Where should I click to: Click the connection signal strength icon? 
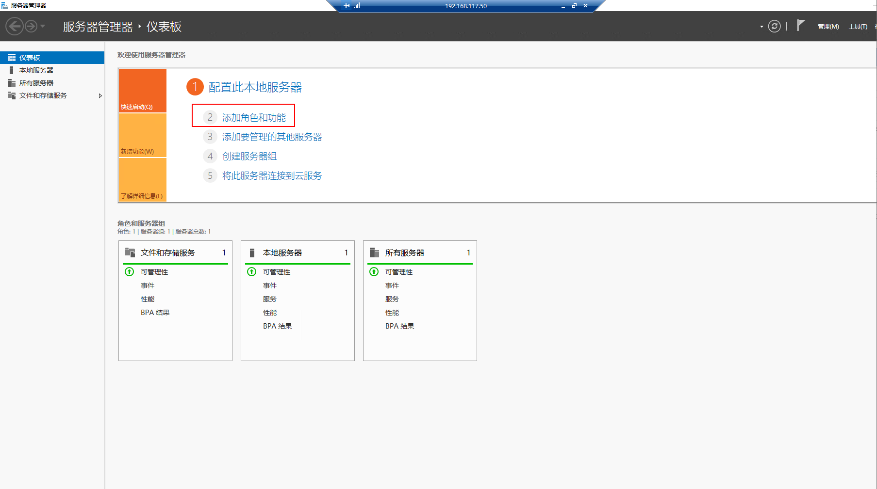(357, 6)
